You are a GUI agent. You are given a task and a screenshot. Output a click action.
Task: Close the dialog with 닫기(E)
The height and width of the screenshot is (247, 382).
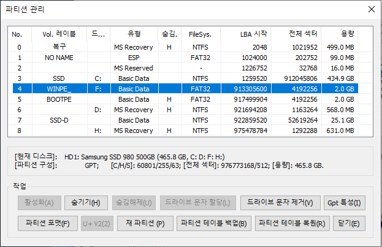pos(349,223)
